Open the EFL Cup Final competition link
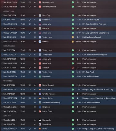 [88, 72]
